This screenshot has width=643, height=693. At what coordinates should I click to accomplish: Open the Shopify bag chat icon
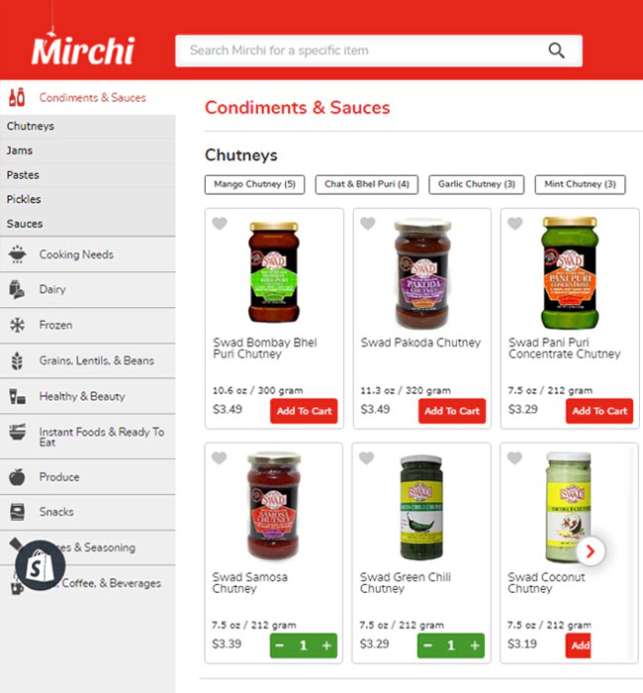pos(41,565)
